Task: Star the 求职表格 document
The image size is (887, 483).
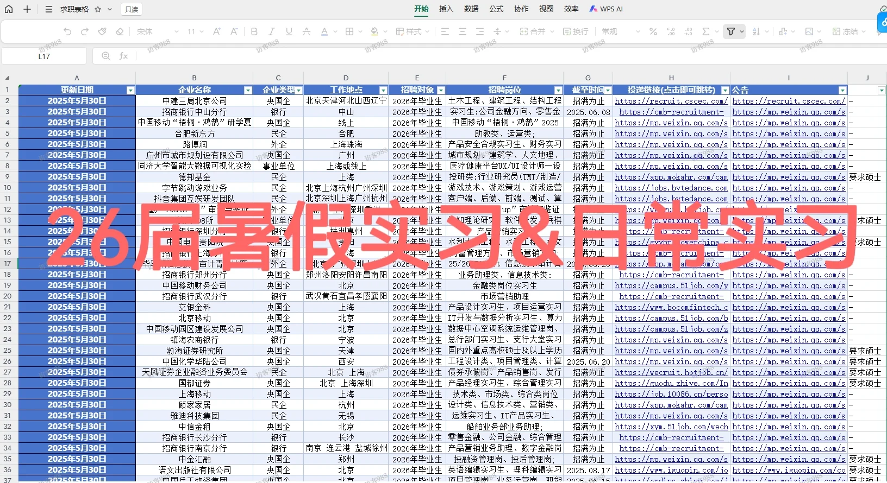Action: pyautogui.click(x=98, y=9)
